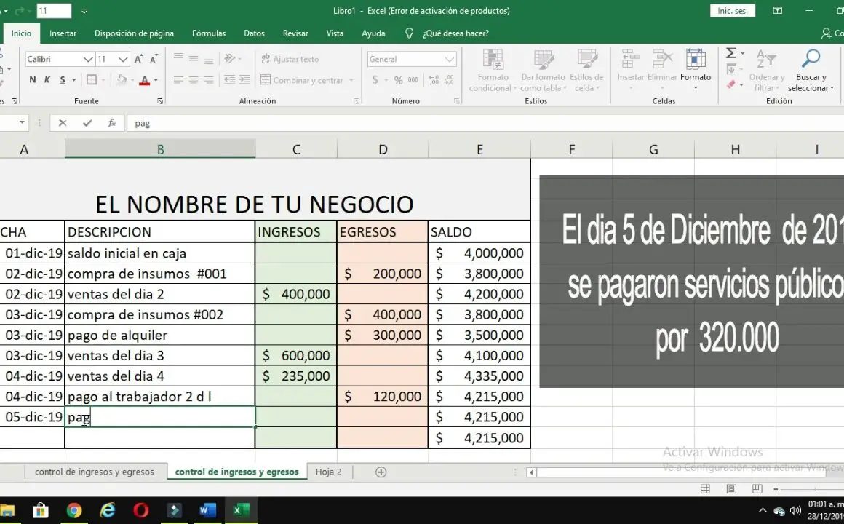This screenshot has width=844, height=524.
Task: Click the Inic. ses. sign-in button
Action: tap(733, 11)
